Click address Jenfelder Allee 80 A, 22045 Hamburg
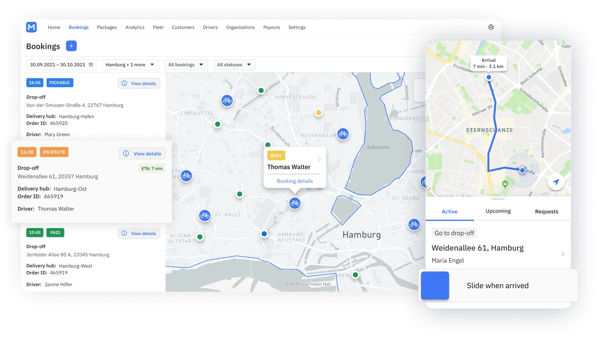The width and height of the screenshot is (600, 339). coord(68,255)
